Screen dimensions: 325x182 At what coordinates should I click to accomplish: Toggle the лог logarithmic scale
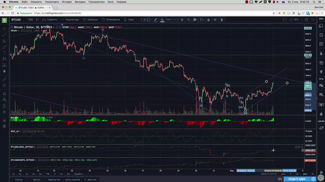pos(297,174)
